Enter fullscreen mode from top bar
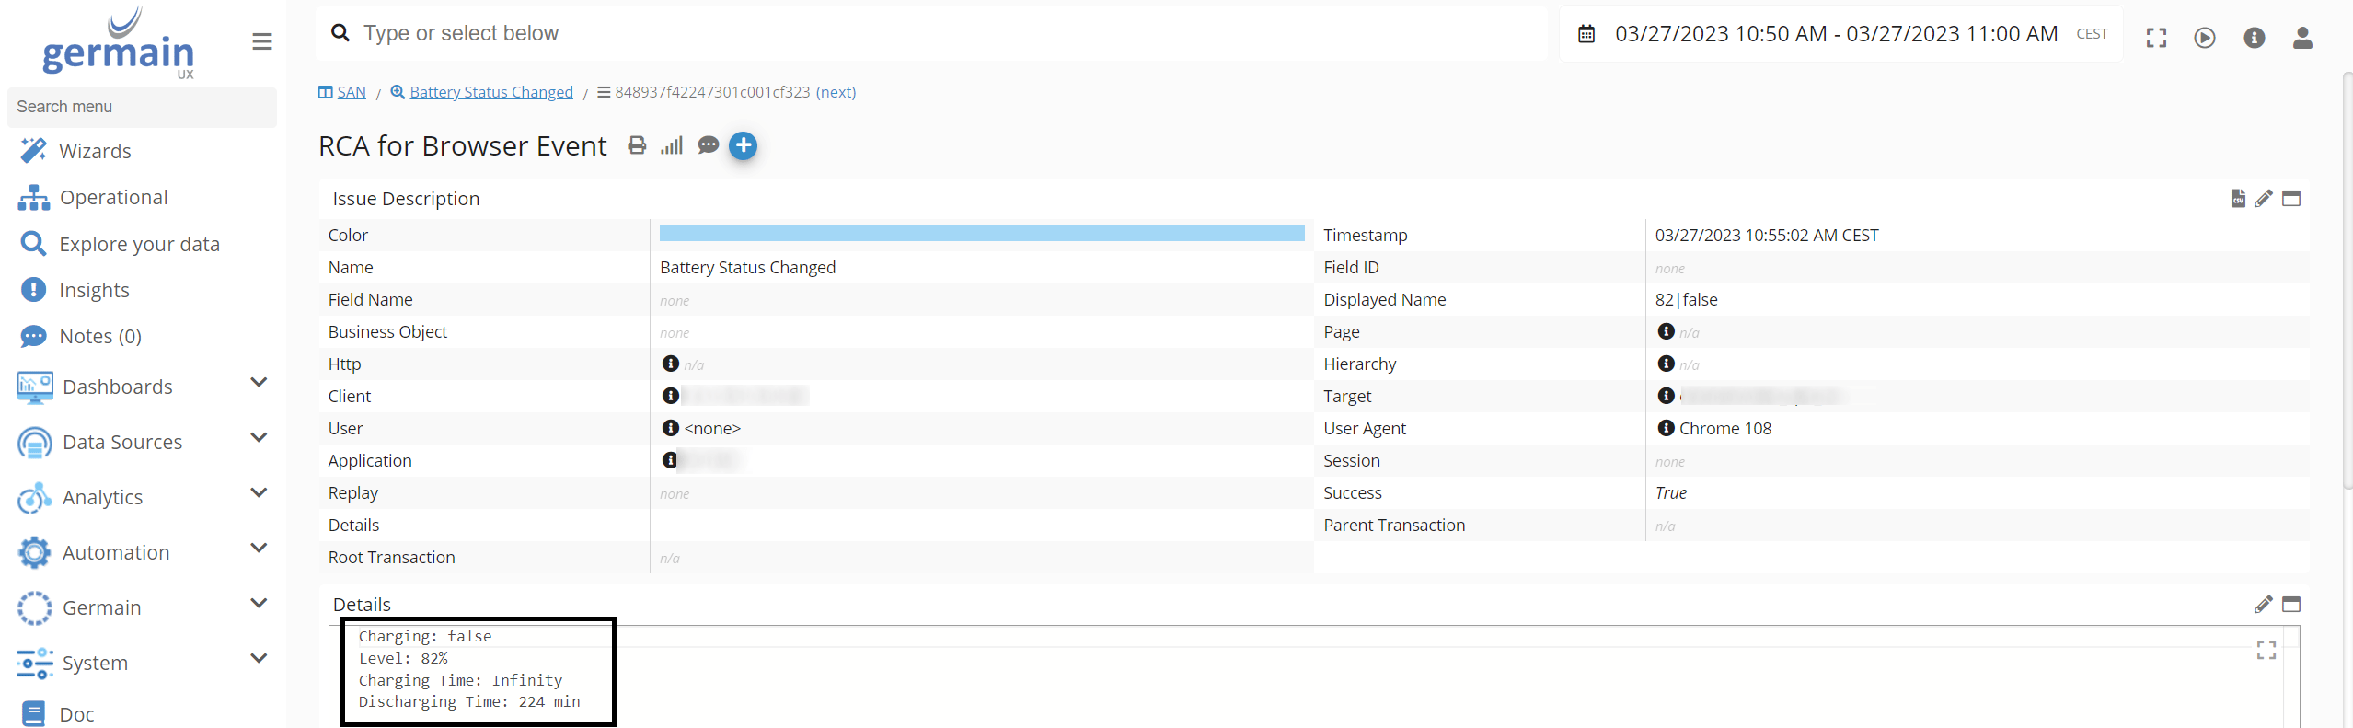The height and width of the screenshot is (728, 2353). 2156,38
